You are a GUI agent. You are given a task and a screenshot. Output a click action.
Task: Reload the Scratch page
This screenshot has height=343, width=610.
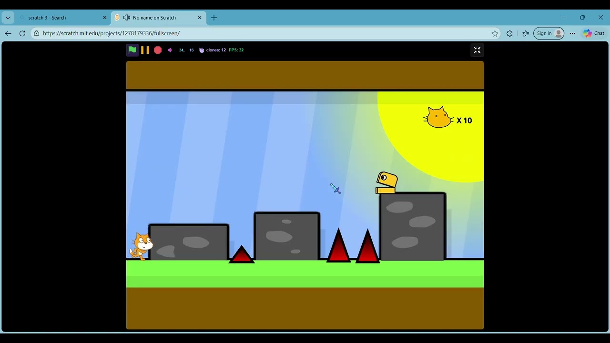point(22,33)
